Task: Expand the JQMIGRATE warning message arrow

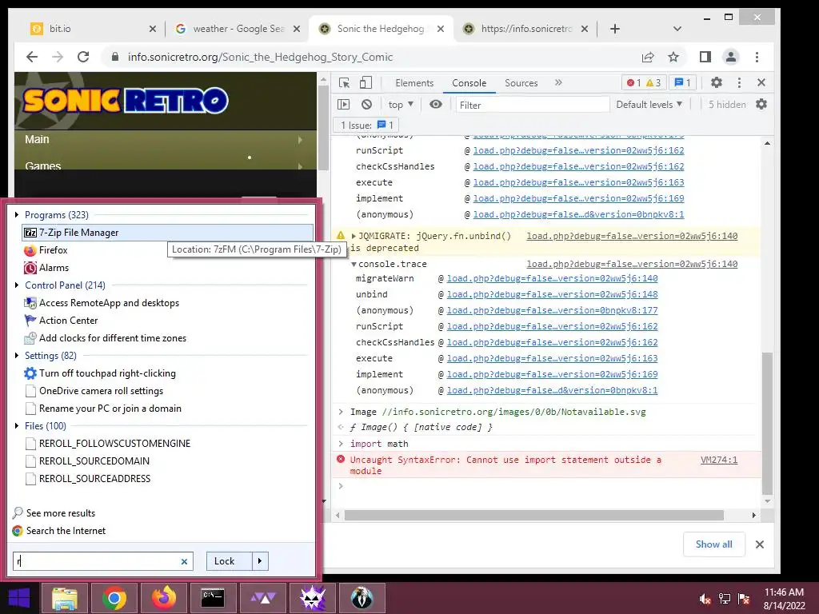Action: [354, 236]
